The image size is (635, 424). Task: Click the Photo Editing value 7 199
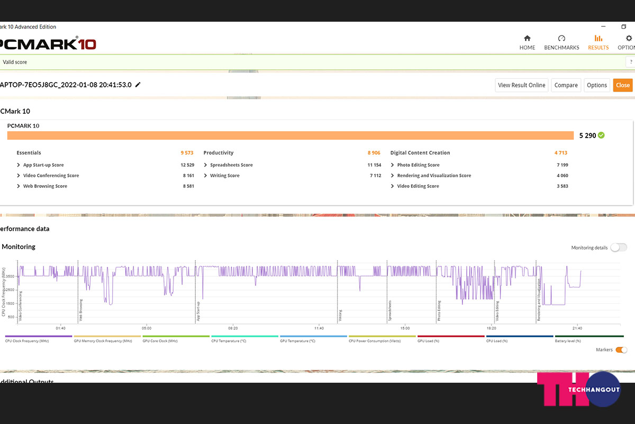click(563, 165)
